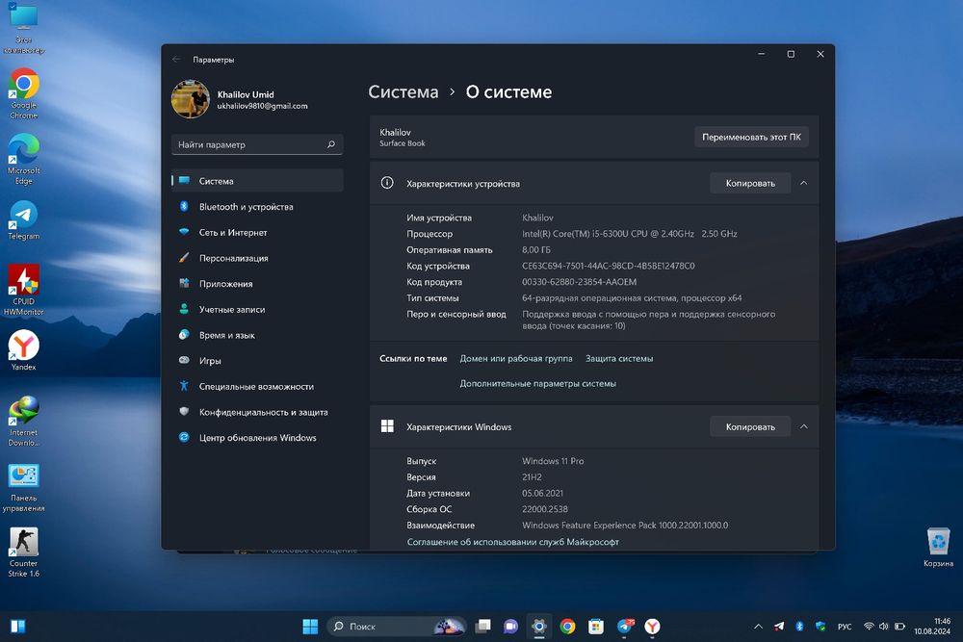Open the Start menu from the taskbar
Image resolution: width=963 pixels, height=642 pixels.
coord(311,627)
